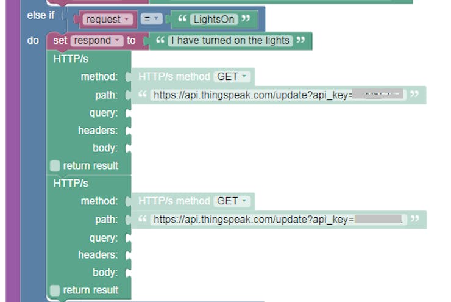The width and height of the screenshot is (451, 302).
Task: Edit the LightsOn text field
Action: click(x=214, y=20)
